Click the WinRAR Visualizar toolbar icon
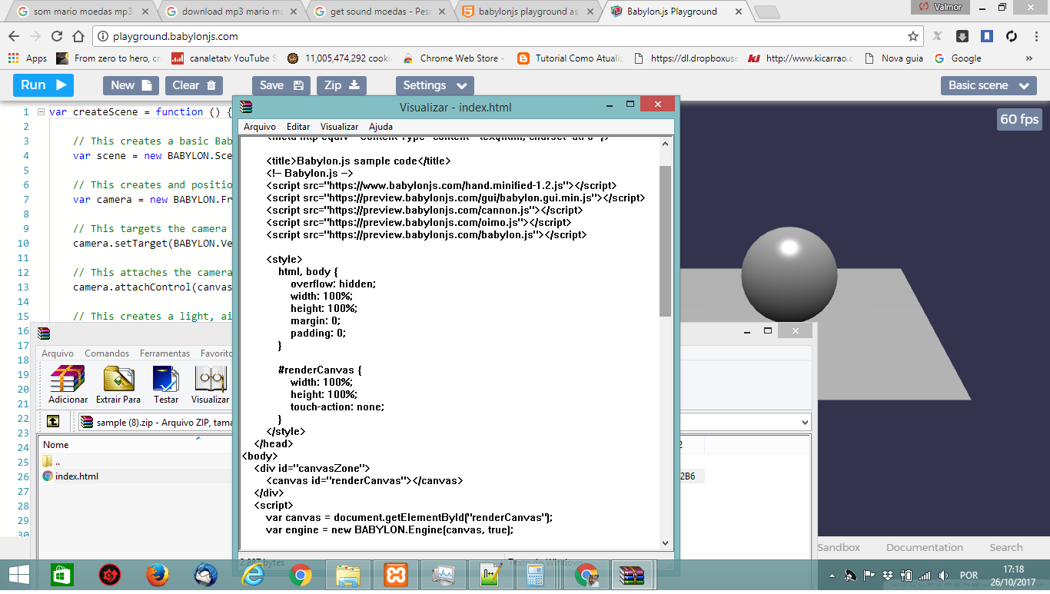 211,384
